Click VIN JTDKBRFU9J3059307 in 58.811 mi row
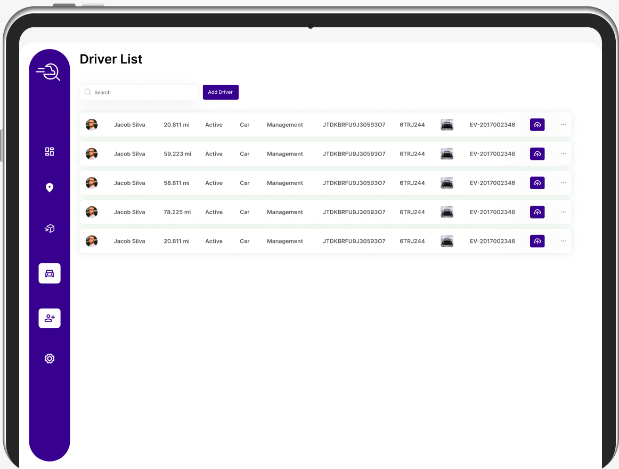619x469 pixels. (x=354, y=183)
